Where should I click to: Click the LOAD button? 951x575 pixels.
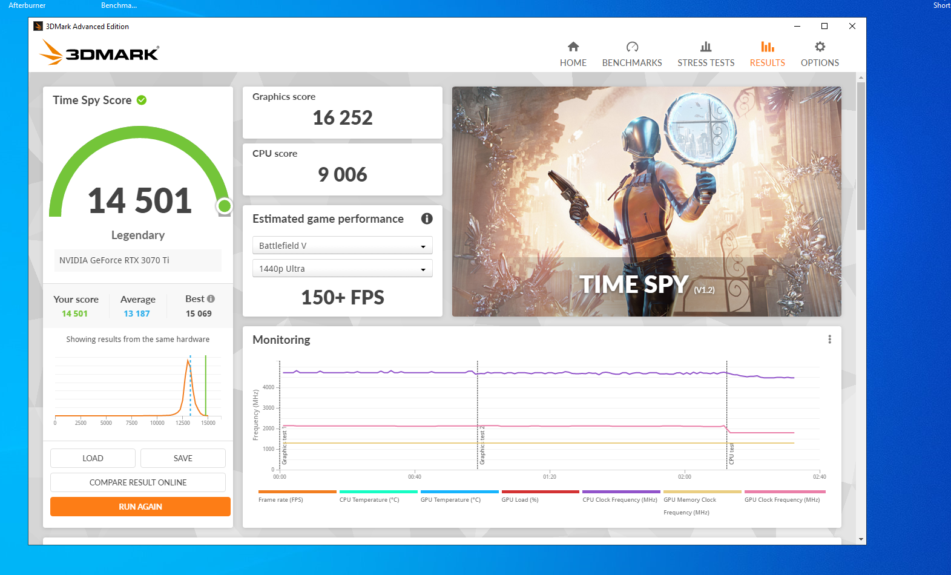(93, 458)
